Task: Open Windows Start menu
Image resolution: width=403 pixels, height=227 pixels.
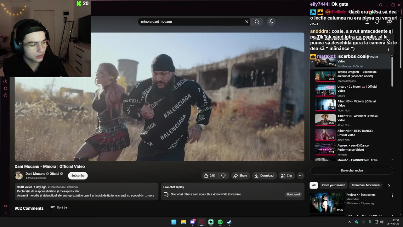Action: click(x=174, y=222)
